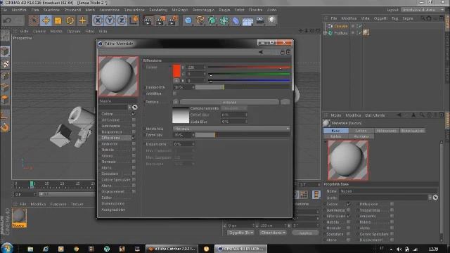The image size is (450, 253).
Task: Toggle the X axis lock
Action: (x=98, y=20)
